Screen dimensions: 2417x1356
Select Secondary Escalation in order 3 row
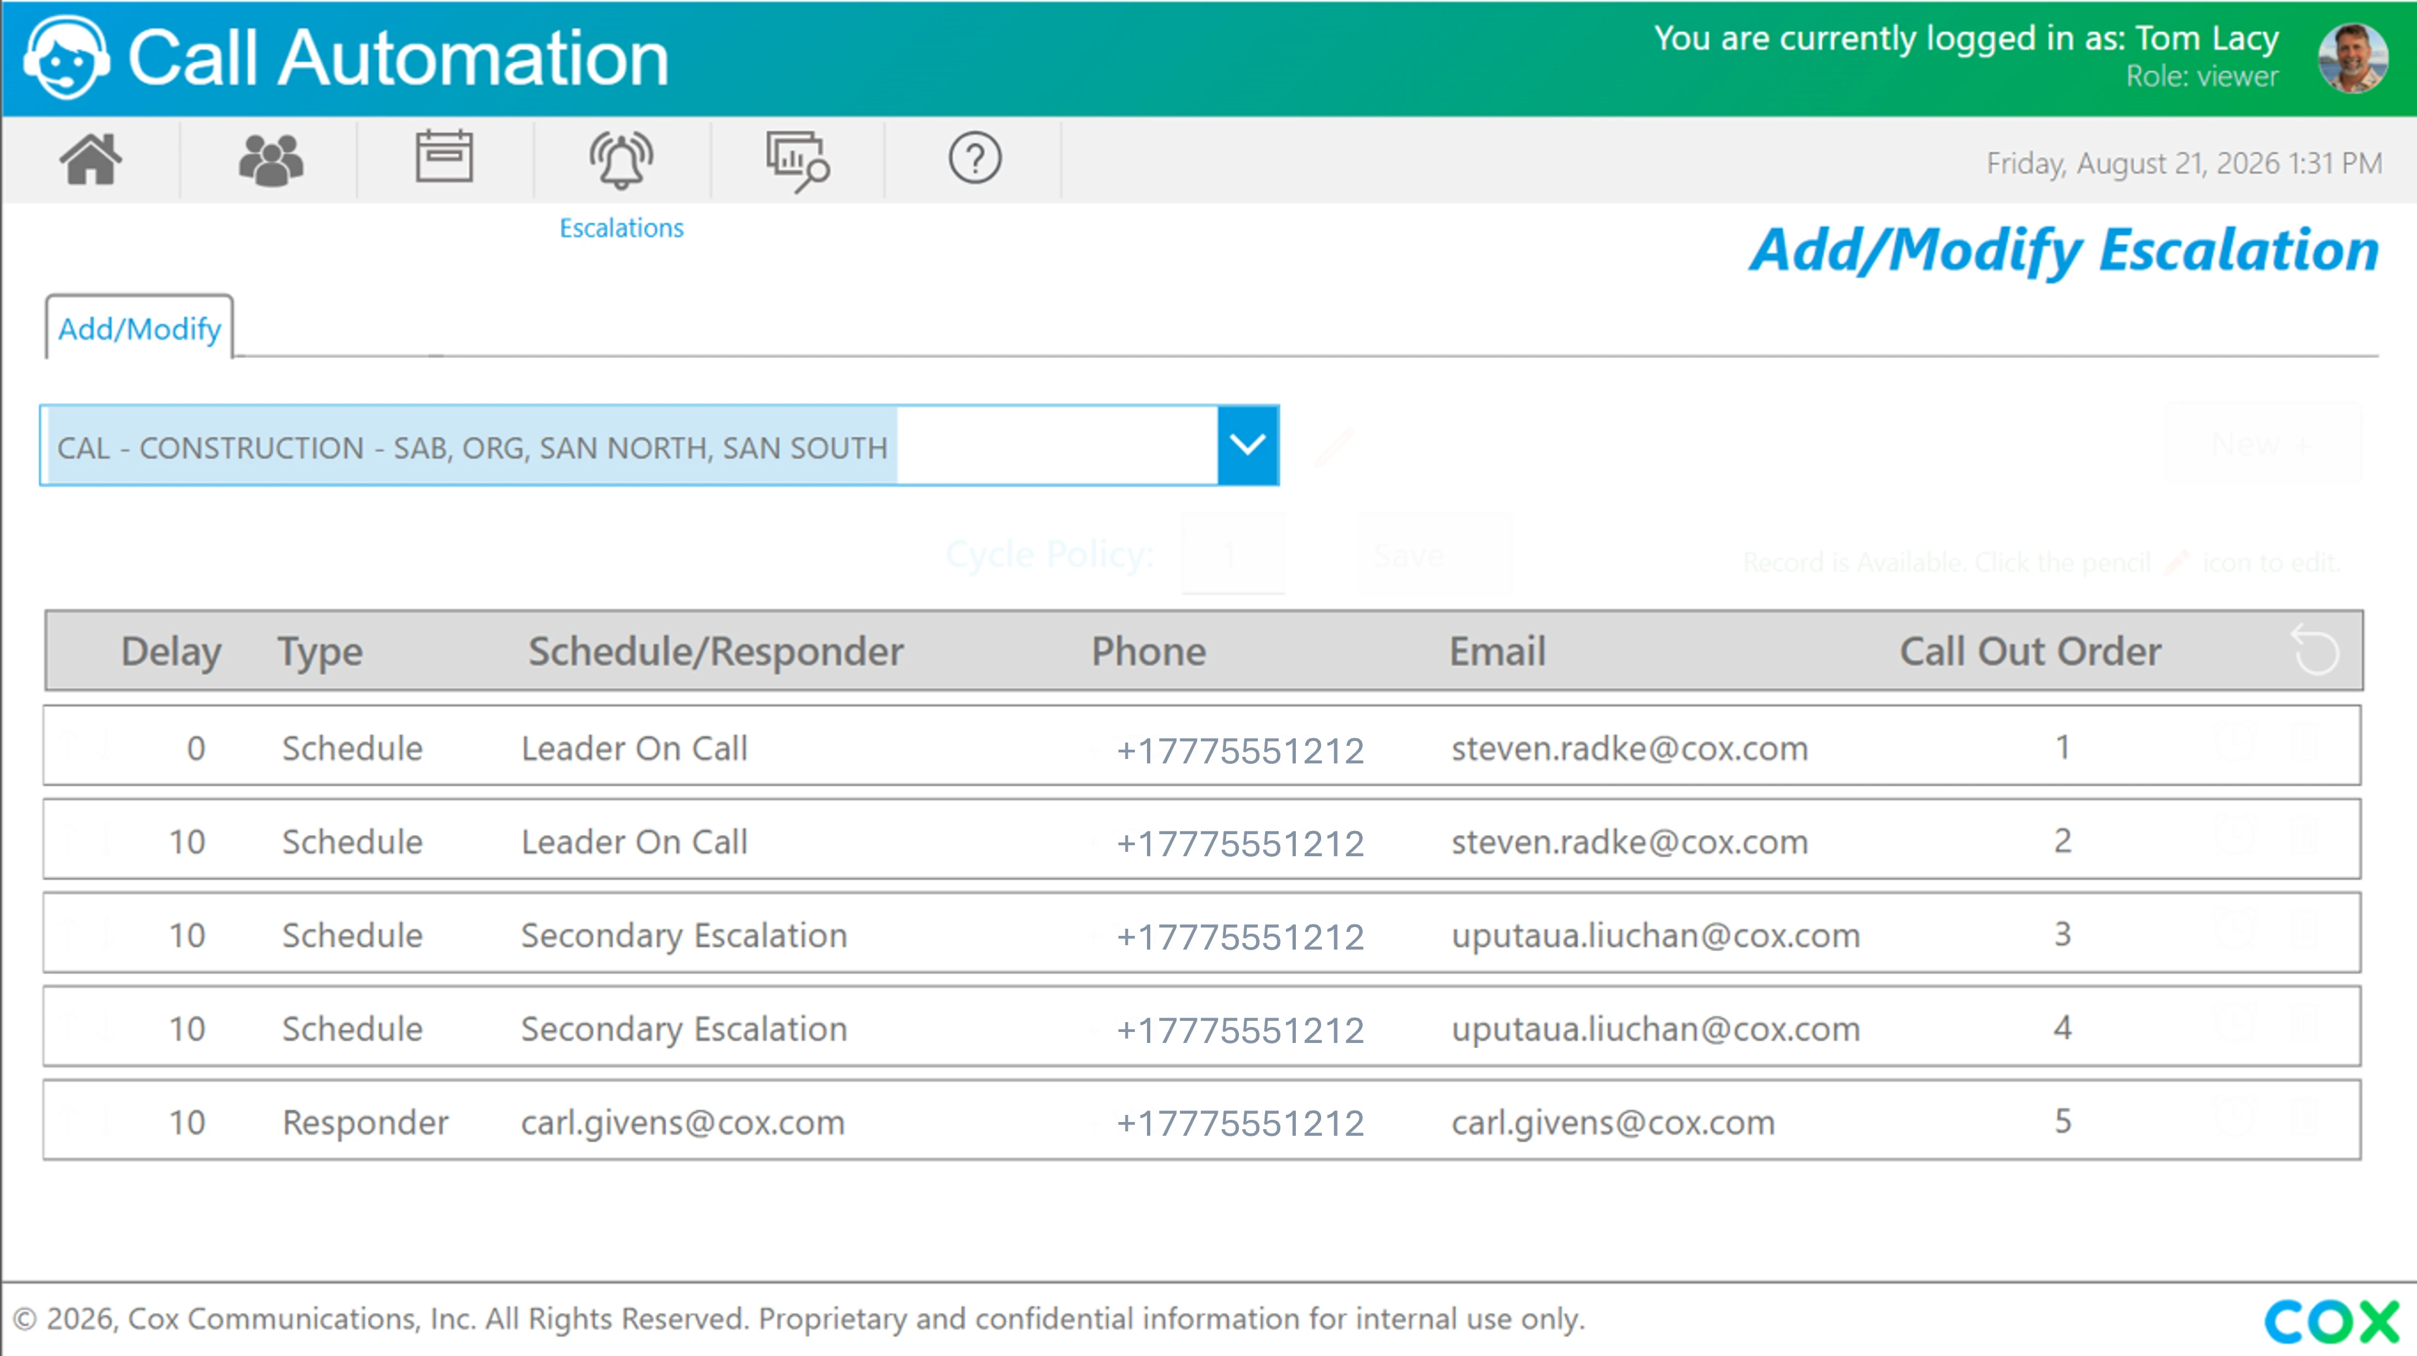(684, 936)
